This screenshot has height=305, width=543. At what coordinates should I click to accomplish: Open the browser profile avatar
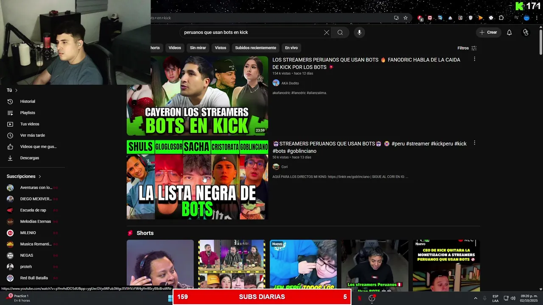coord(526,18)
